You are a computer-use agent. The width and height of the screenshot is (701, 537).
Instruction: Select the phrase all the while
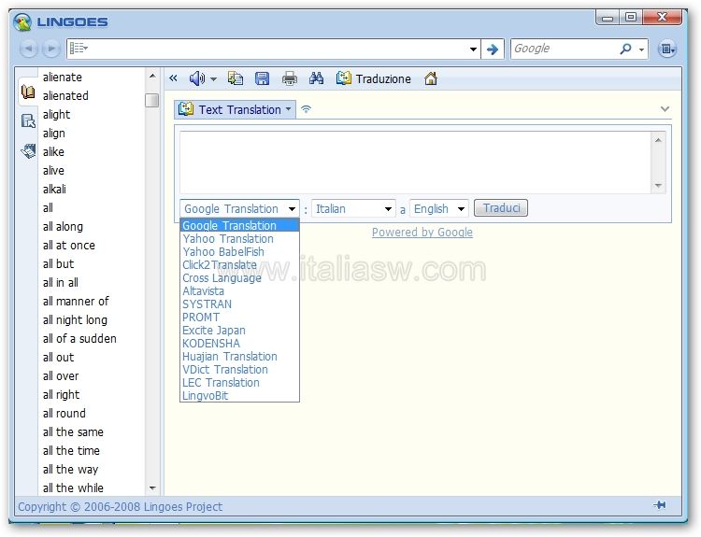[x=73, y=488]
